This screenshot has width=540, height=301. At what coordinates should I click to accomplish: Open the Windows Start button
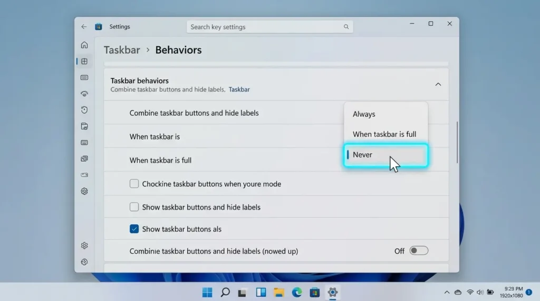(x=207, y=293)
